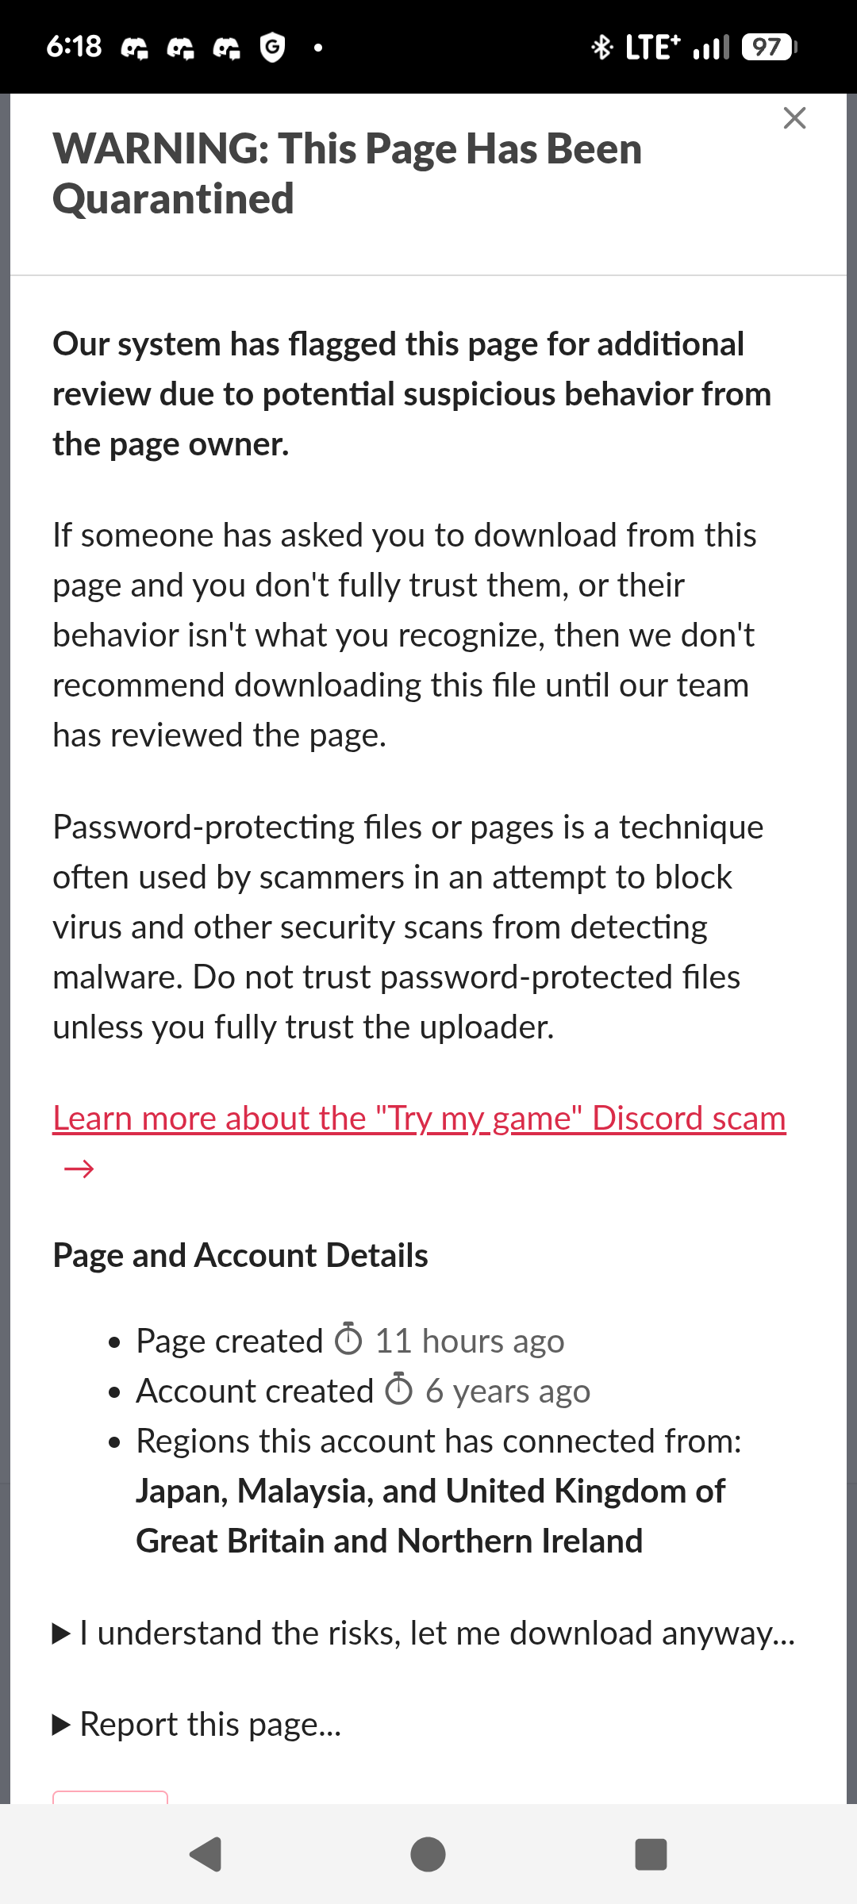Tap the first Discord notification icon

pos(134,48)
